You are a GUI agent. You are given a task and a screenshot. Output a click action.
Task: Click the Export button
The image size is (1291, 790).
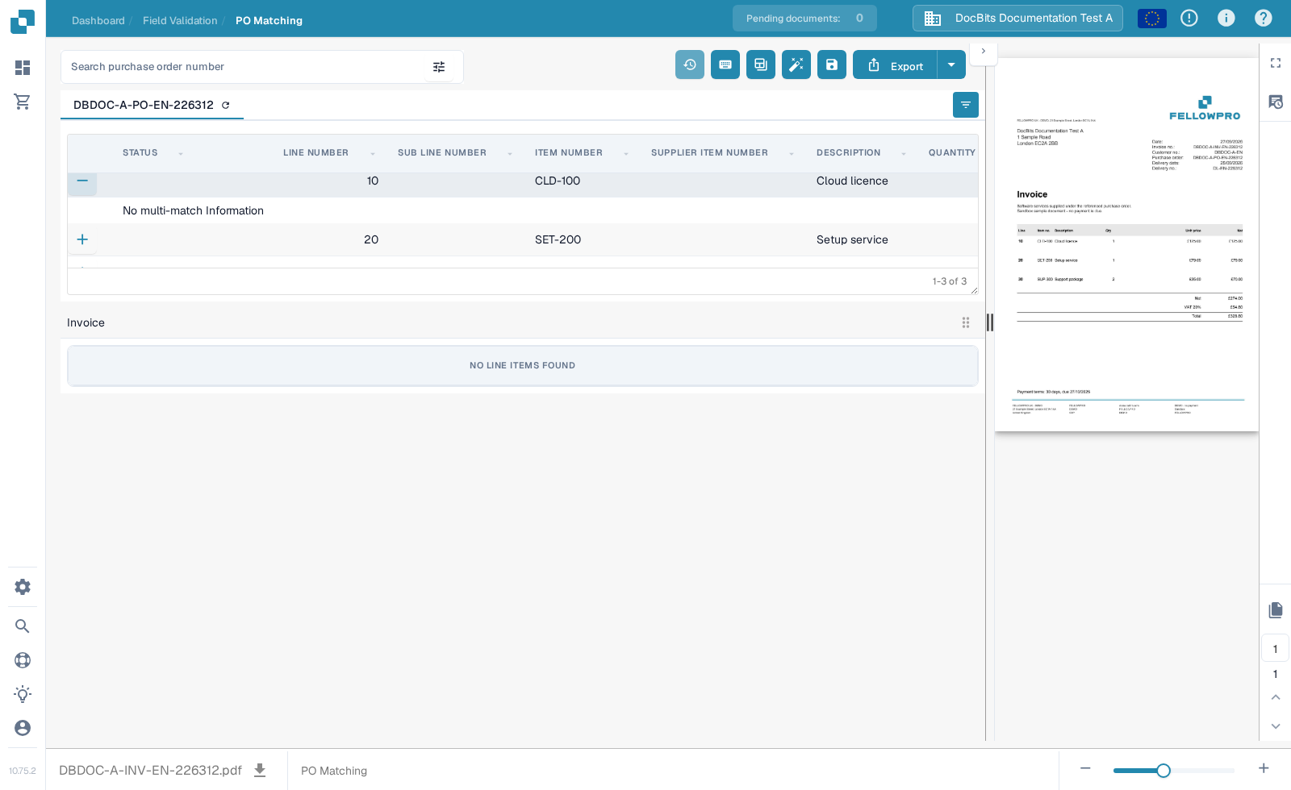click(x=896, y=64)
